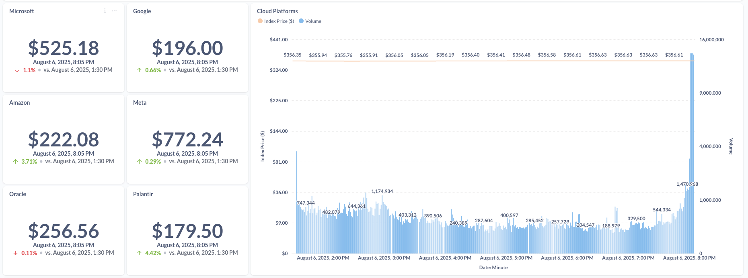This screenshot has width=748, height=278.
Task: Click the green up arrow beside 3.71%
Action: pos(15,162)
